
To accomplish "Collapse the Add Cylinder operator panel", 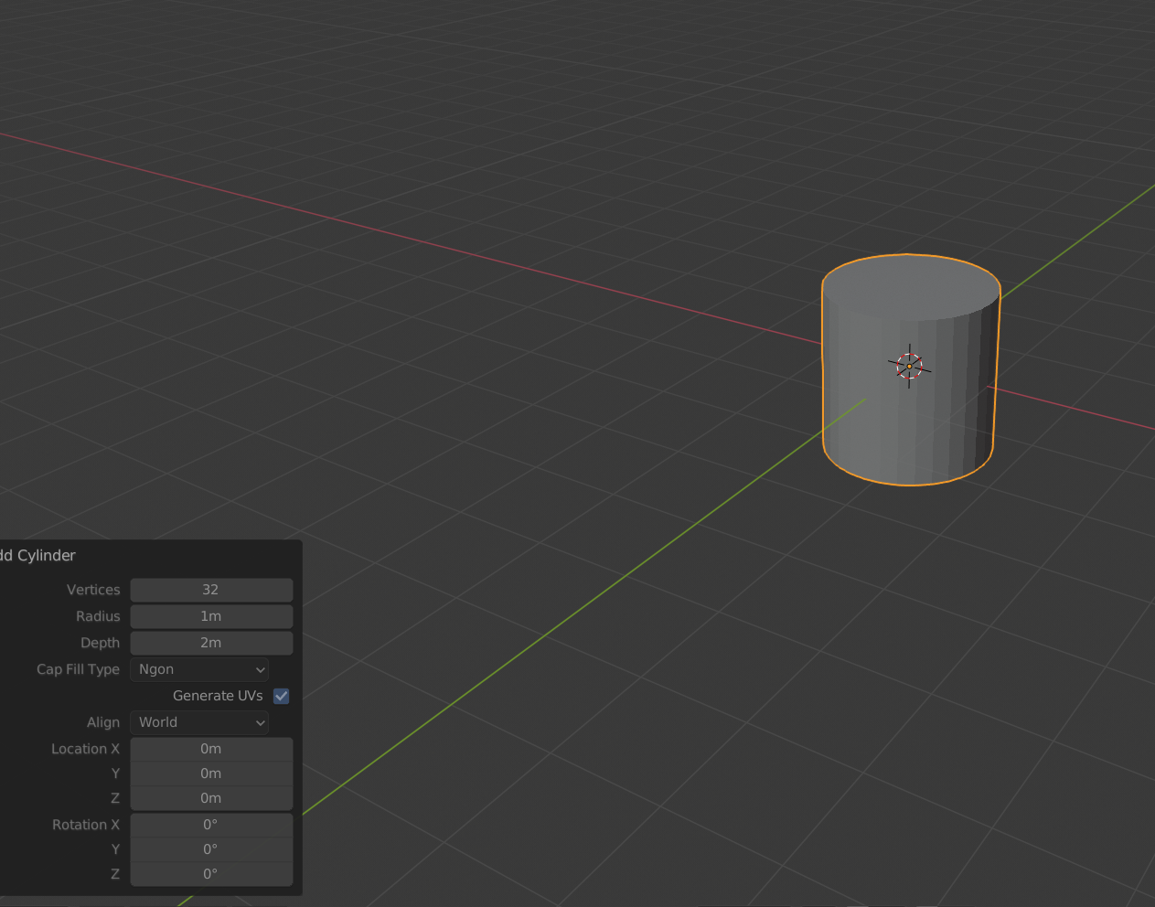I will (38, 555).
